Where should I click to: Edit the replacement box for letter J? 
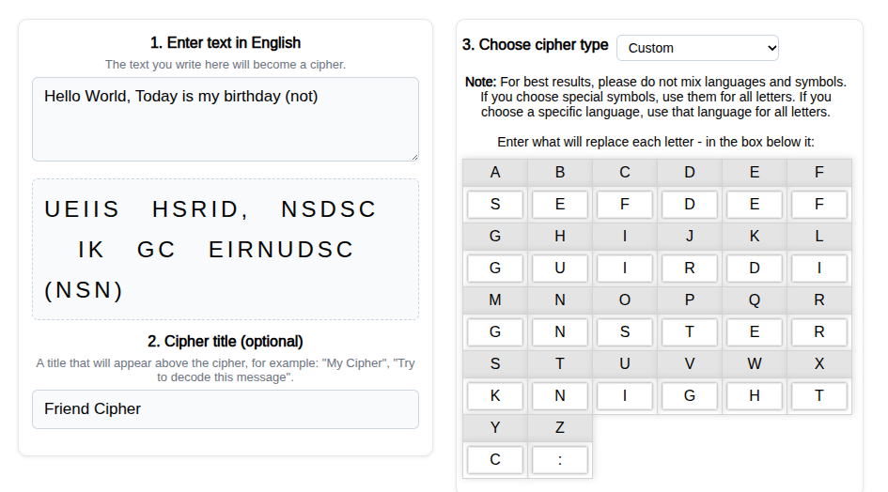click(689, 269)
